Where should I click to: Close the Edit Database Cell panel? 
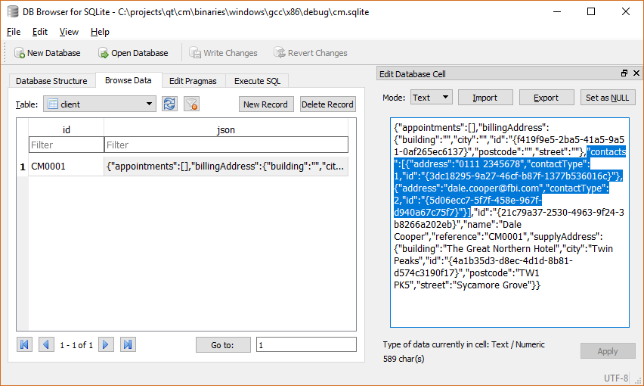click(x=635, y=73)
